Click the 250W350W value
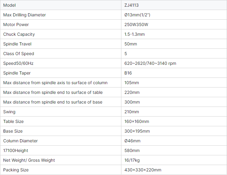The height and width of the screenshot is (175, 227). 136,25
